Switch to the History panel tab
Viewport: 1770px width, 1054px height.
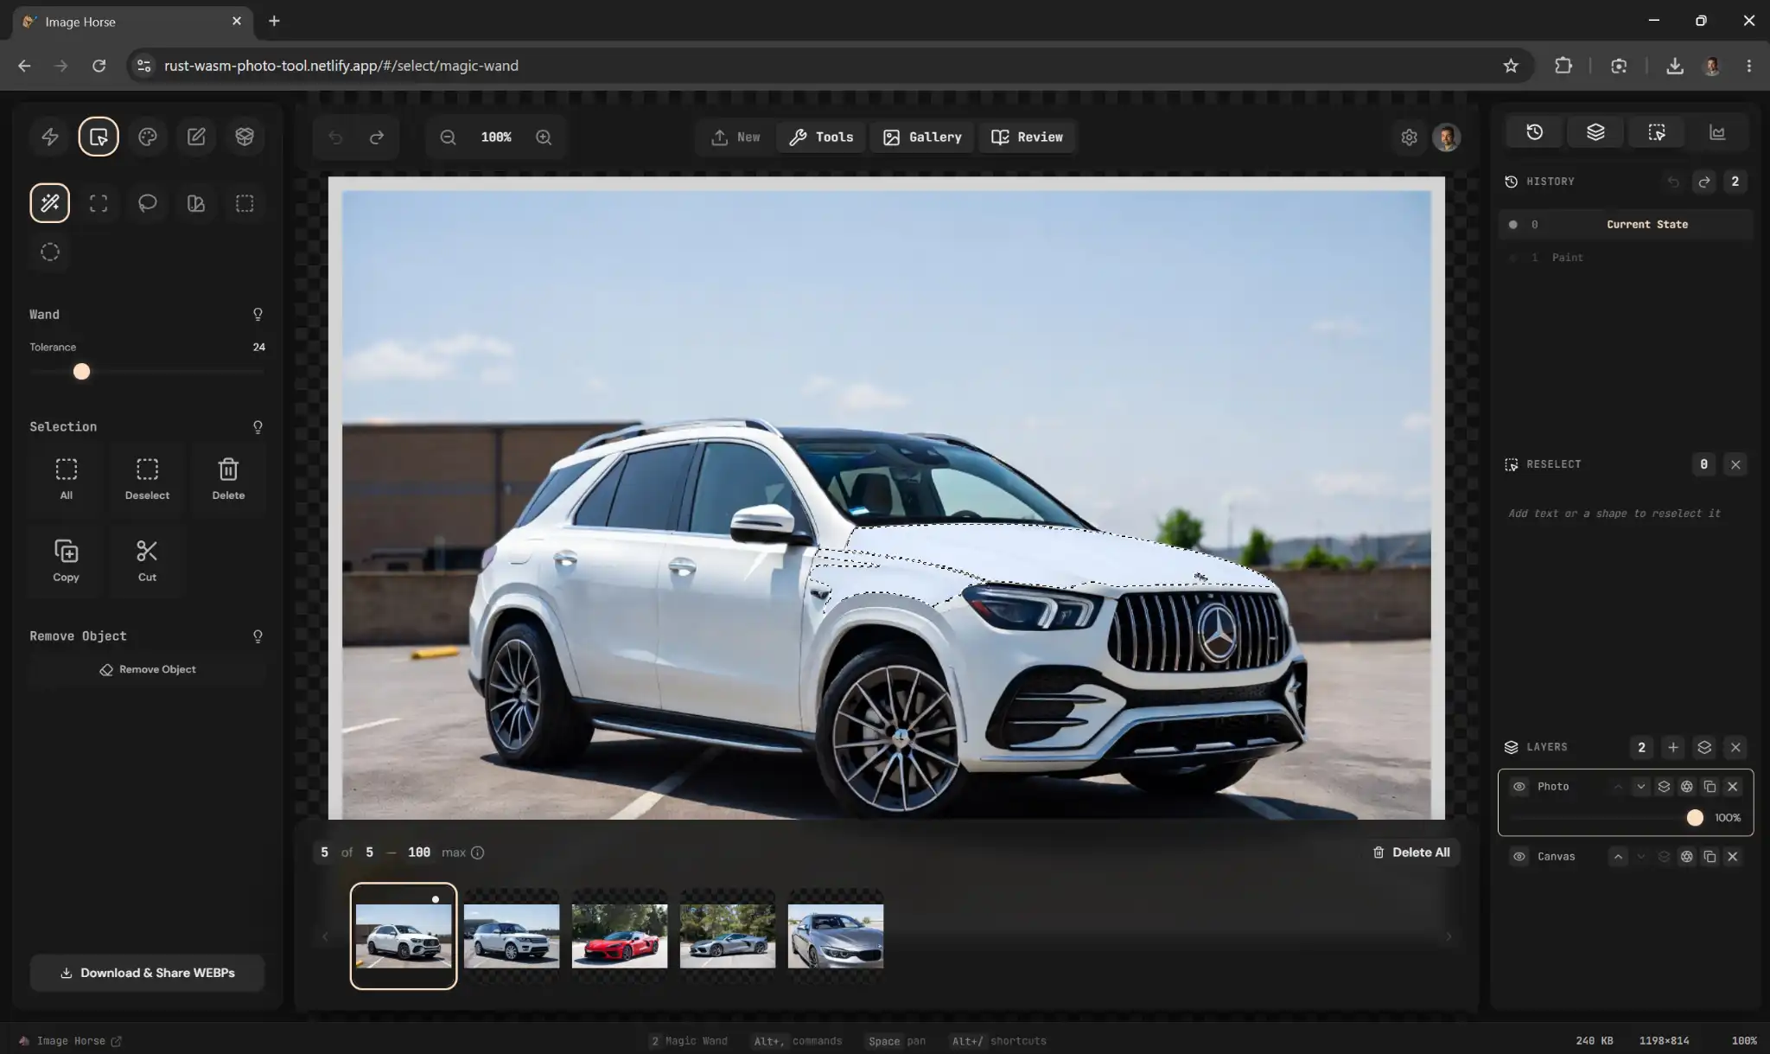click(x=1535, y=132)
